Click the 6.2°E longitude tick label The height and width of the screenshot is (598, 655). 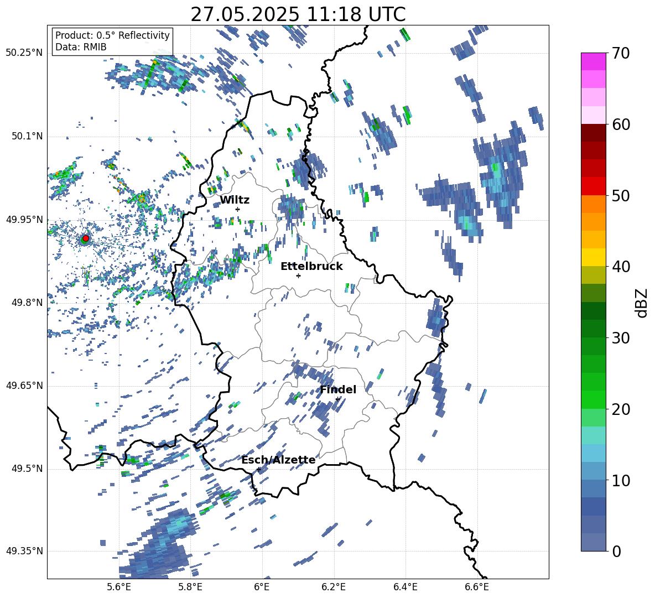[x=334, y=587]
